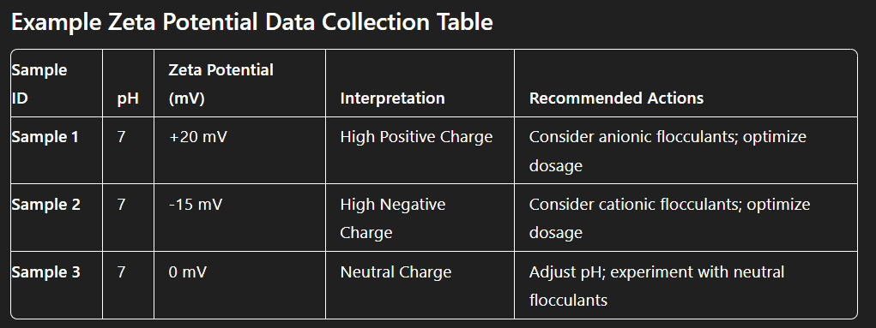Image resolution: width=876 pixels, height=328 pixels.
Task: Click the -15 mV cell
Action: pos(196,204)
